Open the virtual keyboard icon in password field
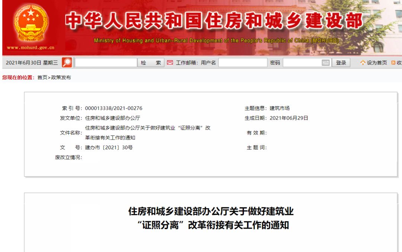Screen dimensions: 402x252 coord(326,63)
